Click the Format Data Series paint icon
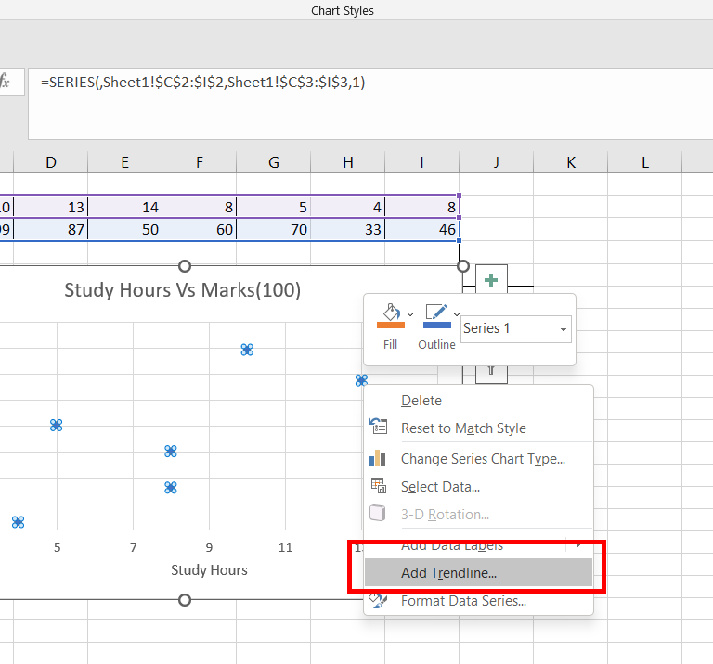 click(x=378, y=600)
